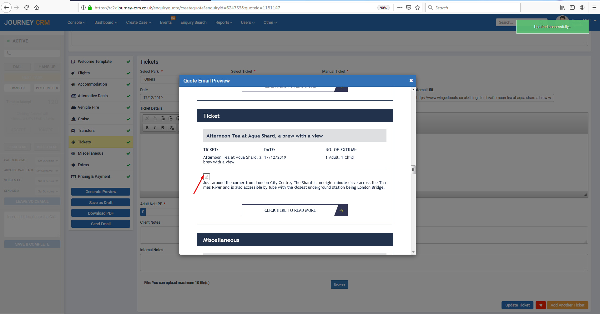The height and width of the screenshot is (314, 600).
Task: Apply Strikethrough in Ticket Details editor
Action: pyautogui.click(x=163, y=127)
